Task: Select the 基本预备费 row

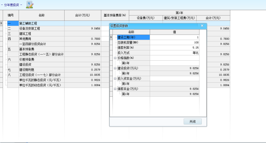Action: click(x=41, y=49)
